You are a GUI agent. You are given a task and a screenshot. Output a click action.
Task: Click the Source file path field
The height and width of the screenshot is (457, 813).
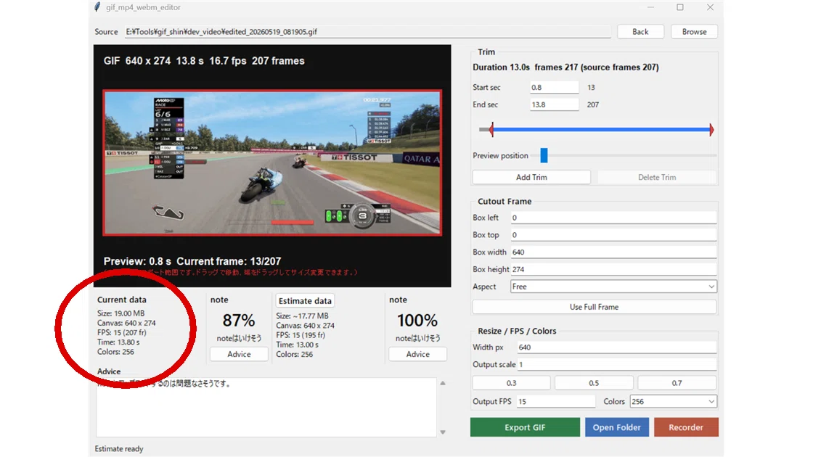click(x=367, y=32)
